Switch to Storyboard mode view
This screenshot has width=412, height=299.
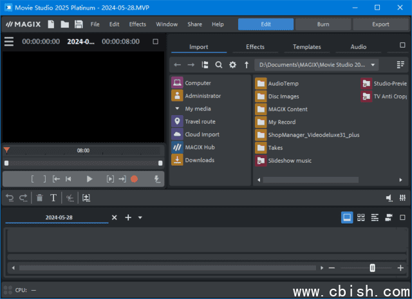[347, 217]
